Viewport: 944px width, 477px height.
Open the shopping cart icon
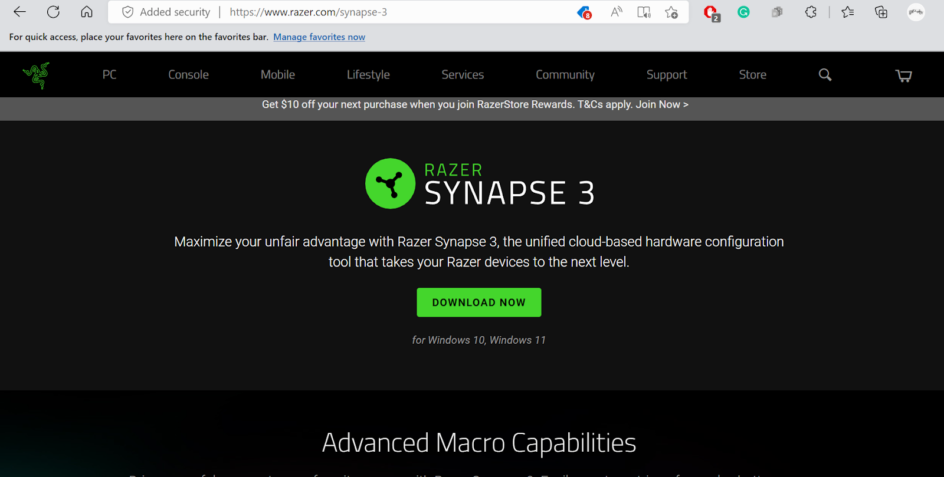903,75
